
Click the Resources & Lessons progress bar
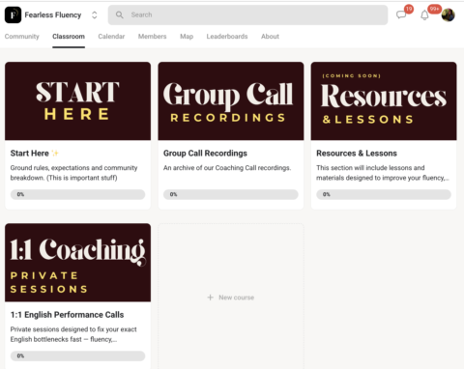tap(384, 194)
